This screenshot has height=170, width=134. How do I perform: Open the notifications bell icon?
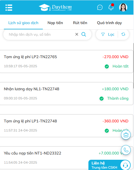pos(111,7)
